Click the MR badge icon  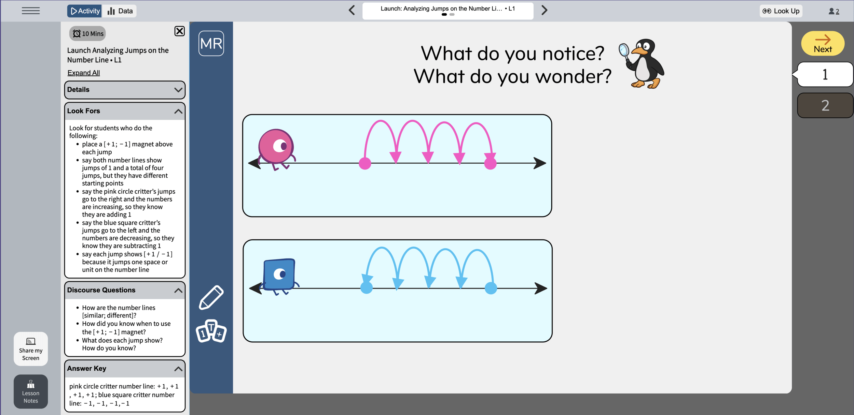coord(211,43)
